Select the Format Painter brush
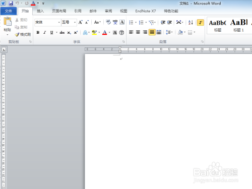 click(x=23, y=34)
